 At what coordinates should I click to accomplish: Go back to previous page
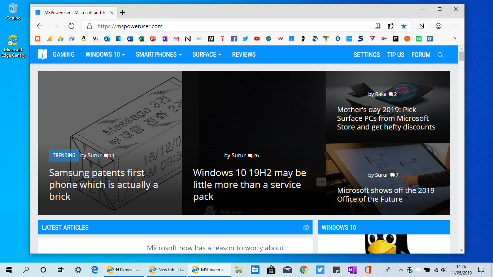pyautogui.click(x=40, y=26)
